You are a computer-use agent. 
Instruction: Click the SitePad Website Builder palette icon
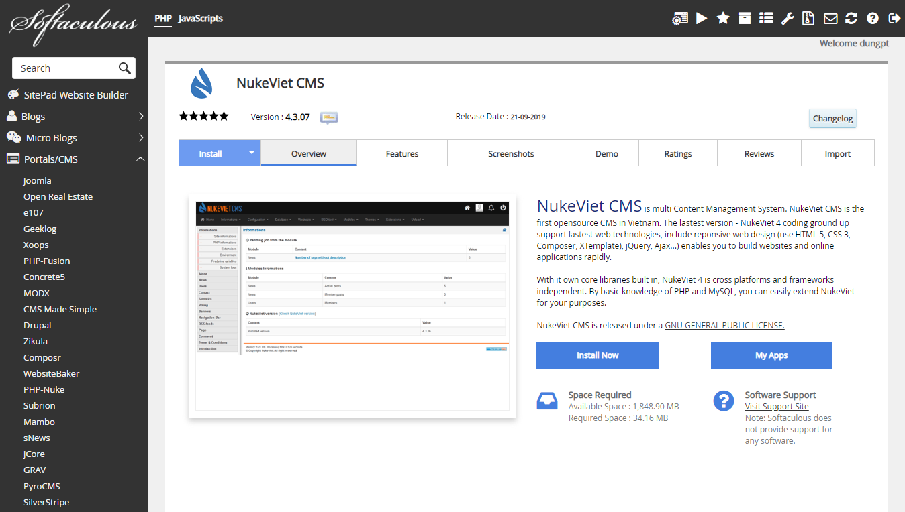[13, 94]
